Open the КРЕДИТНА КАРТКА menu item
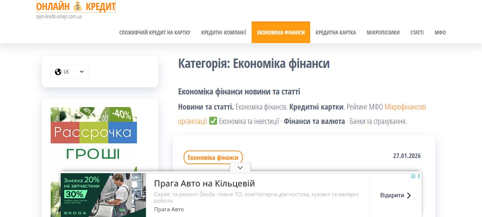Screen dimensions: 482x217 point(336,32)
